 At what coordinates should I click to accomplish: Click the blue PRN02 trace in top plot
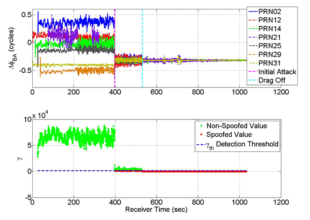coord(77,22)
